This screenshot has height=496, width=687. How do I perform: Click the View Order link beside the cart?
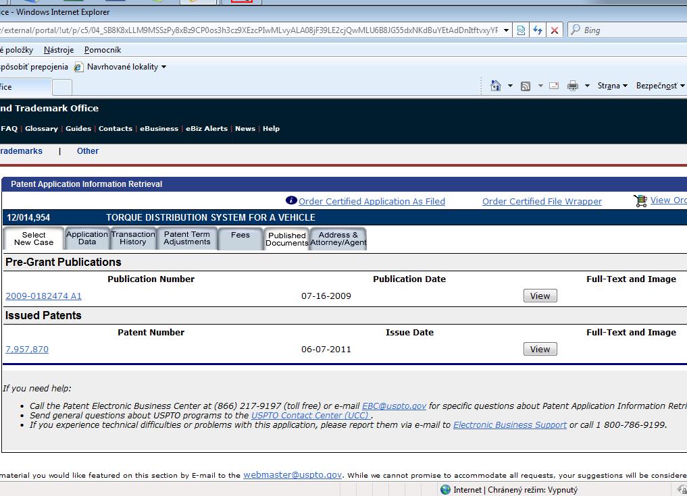[668, 200]
